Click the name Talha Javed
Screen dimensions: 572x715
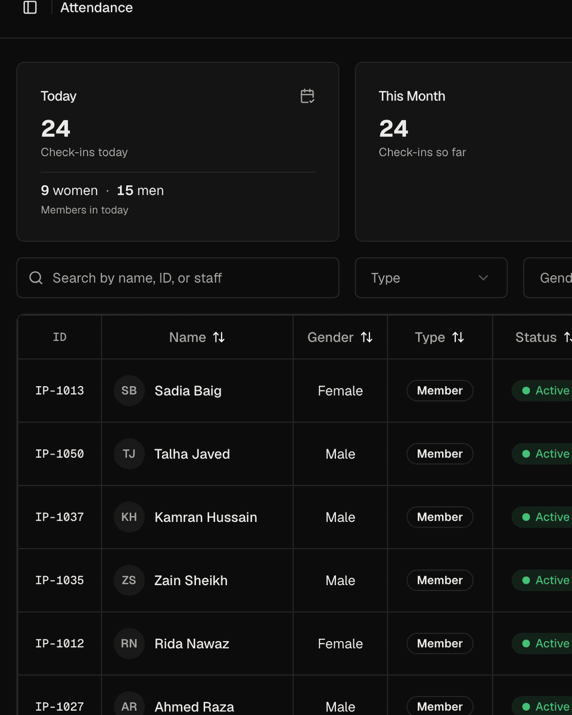pyautogui.click(x=192, y=454)
